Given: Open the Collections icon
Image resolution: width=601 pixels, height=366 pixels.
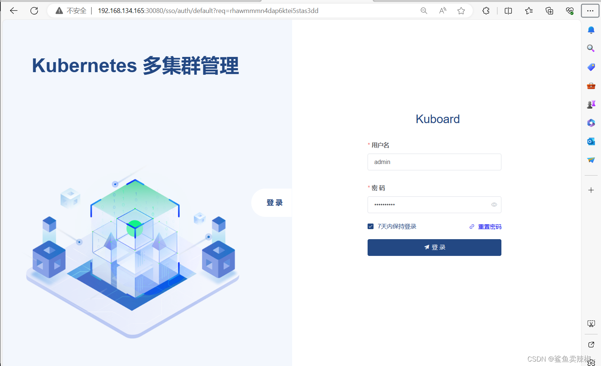Looking at the screenshot, I should 549,11.
